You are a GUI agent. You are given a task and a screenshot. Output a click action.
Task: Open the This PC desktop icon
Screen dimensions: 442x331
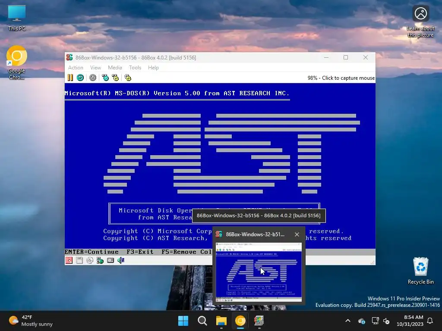[17, 18]
